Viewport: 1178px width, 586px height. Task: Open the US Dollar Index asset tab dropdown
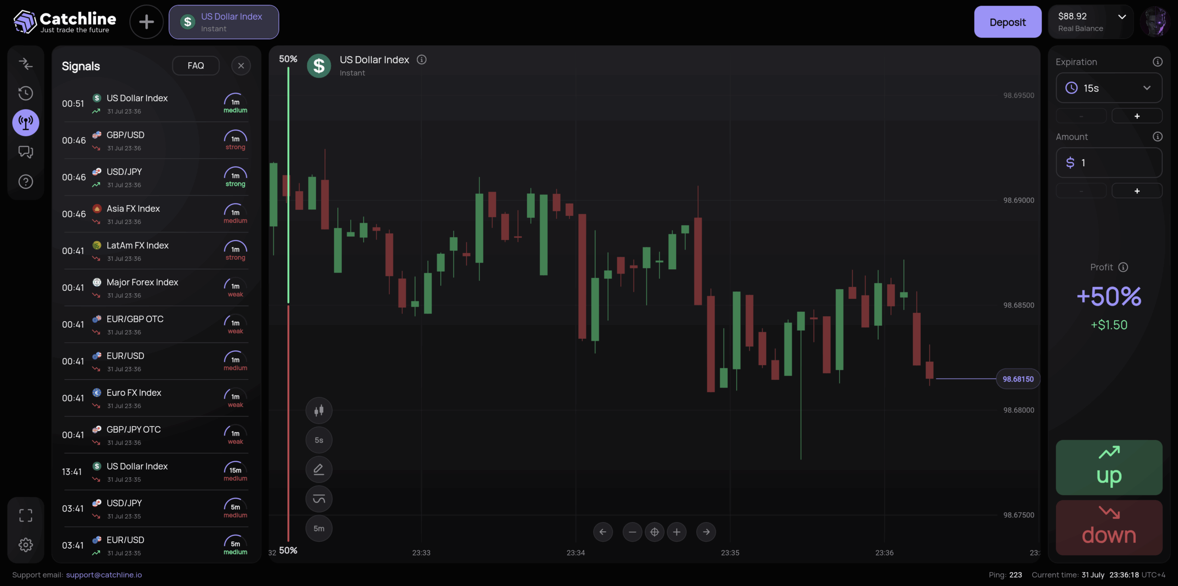pyautogui.click(x=224, y=21)
